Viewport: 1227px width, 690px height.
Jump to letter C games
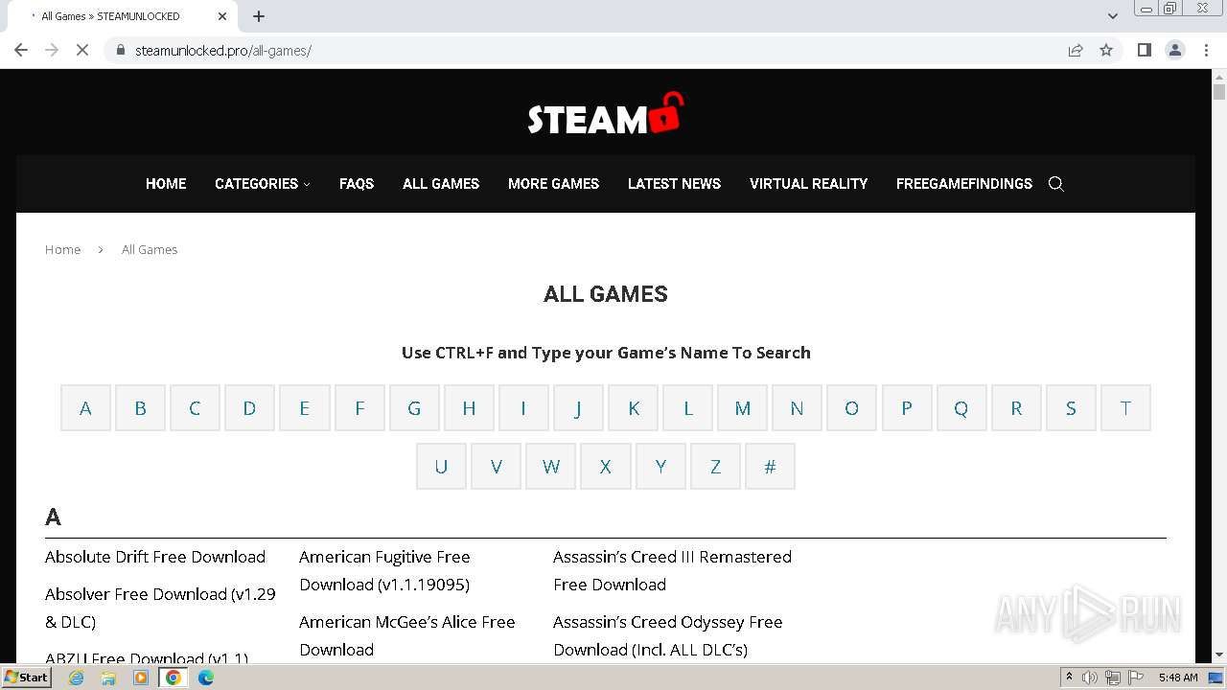pyautogui.click(x=195, y=408)
